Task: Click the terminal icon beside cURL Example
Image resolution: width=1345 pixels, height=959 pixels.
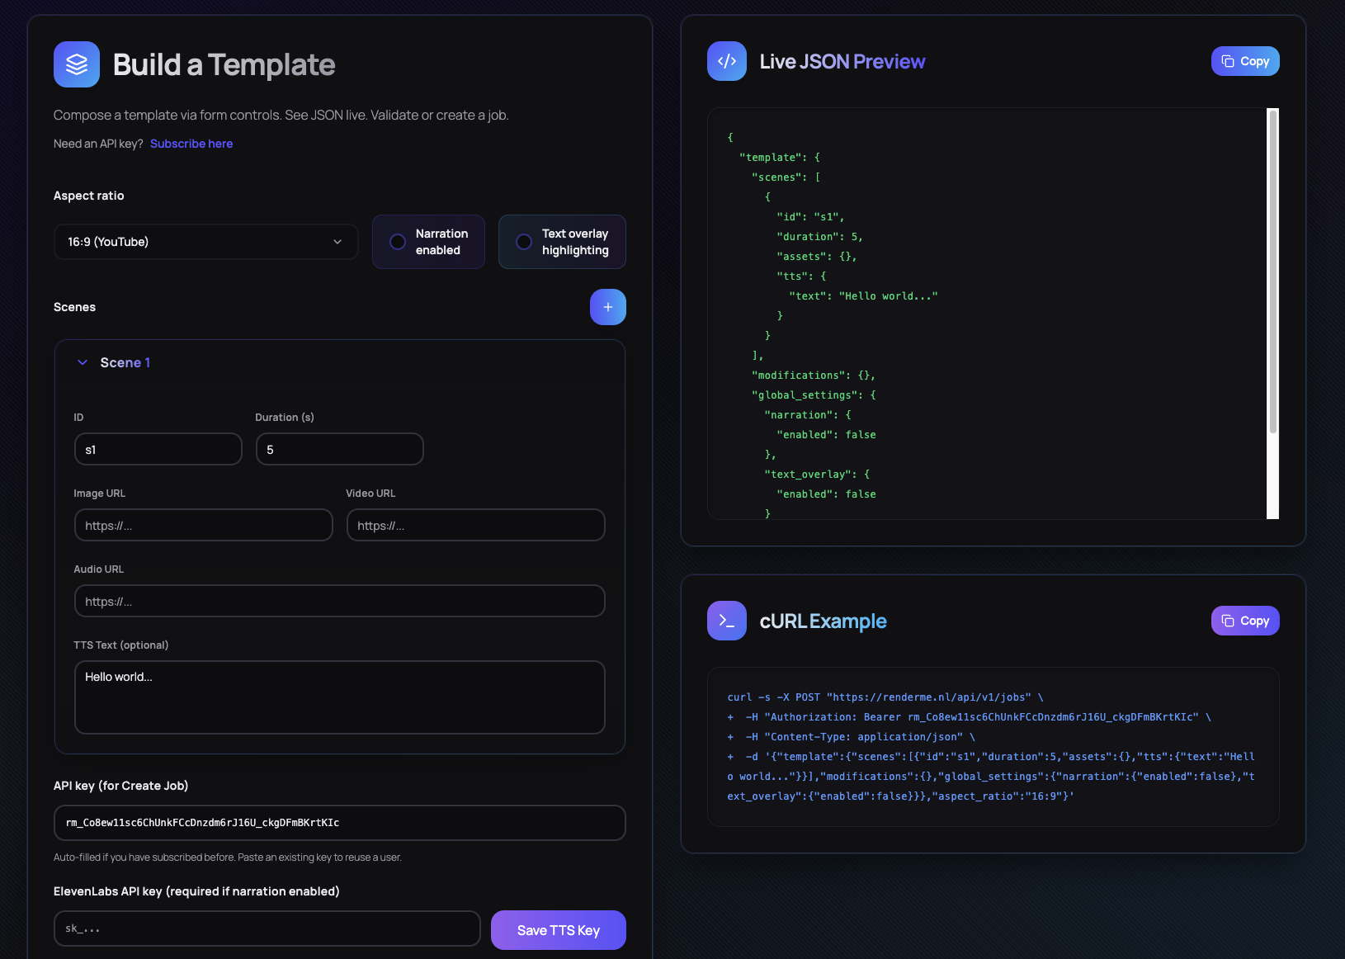Action: click(x=726, y=620)
